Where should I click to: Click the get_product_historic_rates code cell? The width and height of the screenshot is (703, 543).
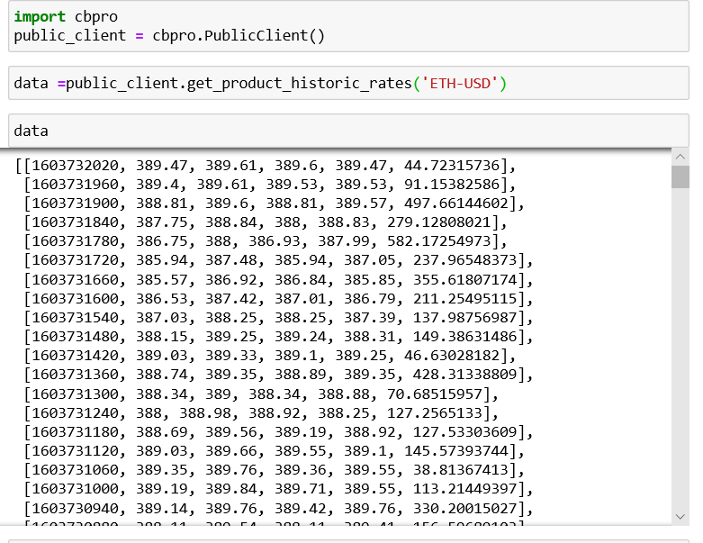tap(348, 83)
